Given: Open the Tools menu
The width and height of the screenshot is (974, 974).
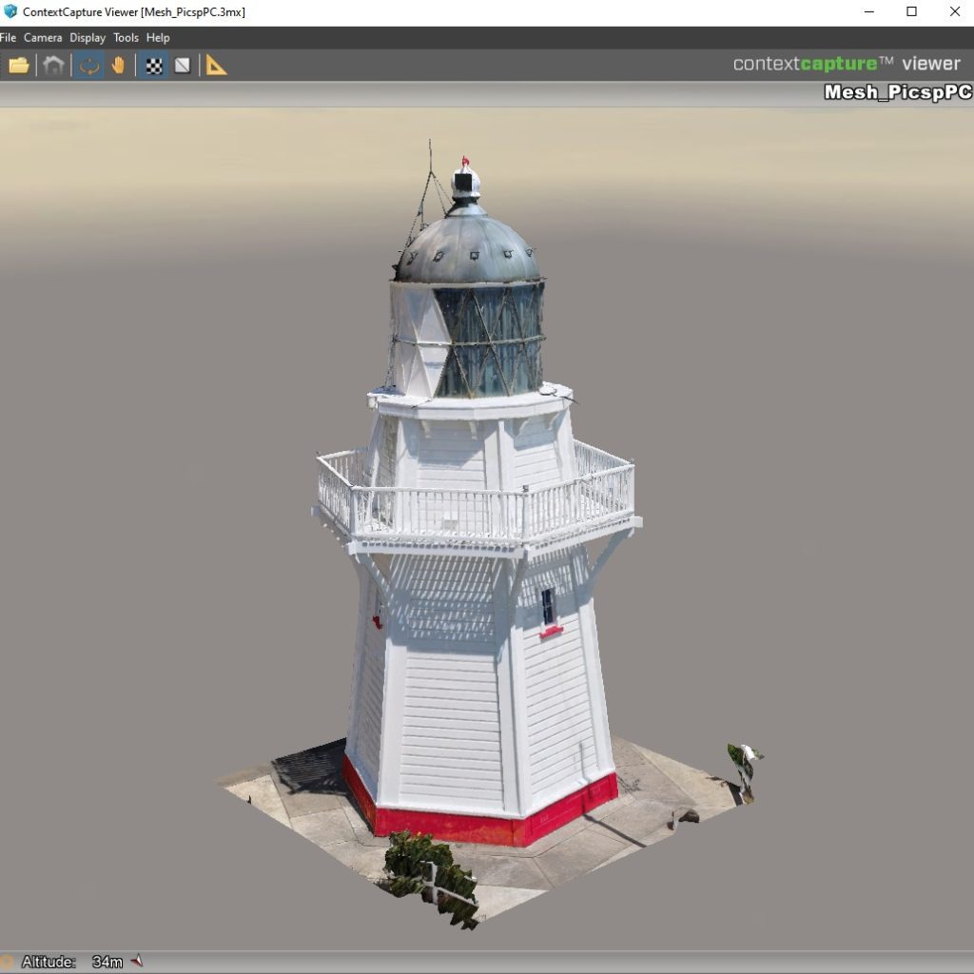Looking at the screenshot, I should click(x=126, y=38).
